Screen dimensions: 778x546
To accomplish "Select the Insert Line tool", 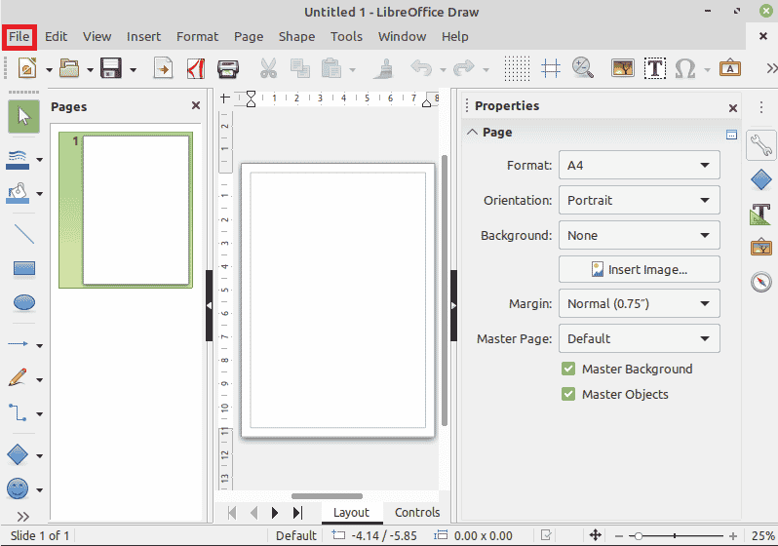I will click(23, 234).
